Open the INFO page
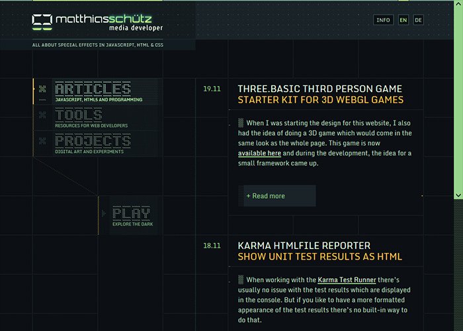Screen dimensions: 463x331 pyautogui.click(x=383, y=20)
